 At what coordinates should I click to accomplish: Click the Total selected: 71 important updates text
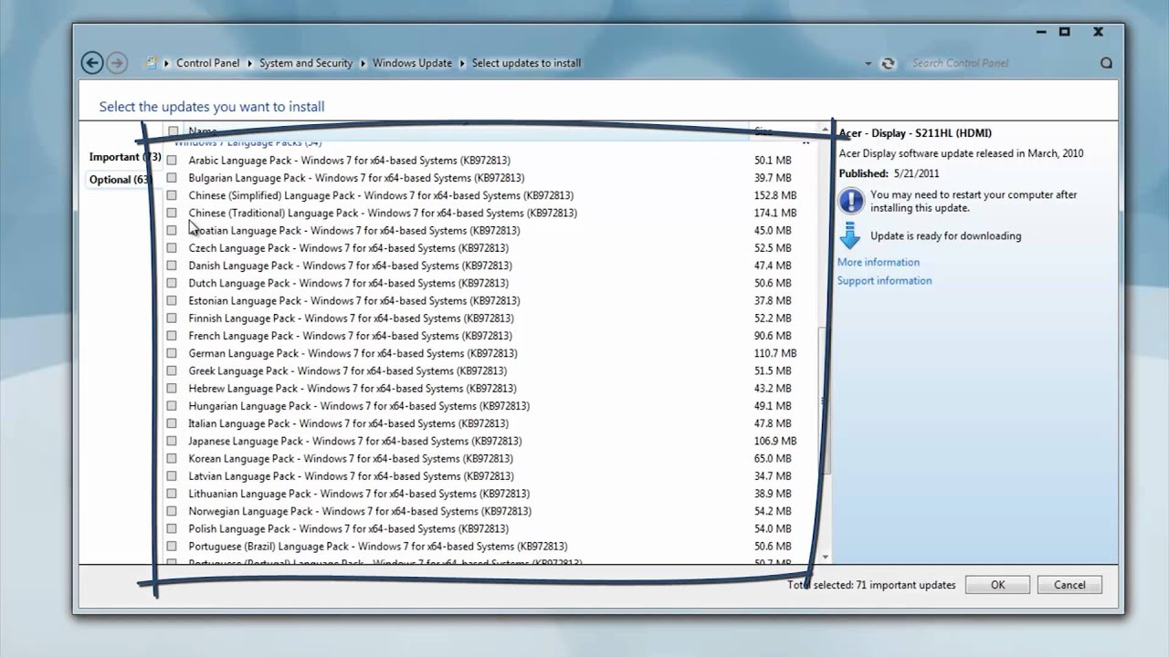[871, 585]
